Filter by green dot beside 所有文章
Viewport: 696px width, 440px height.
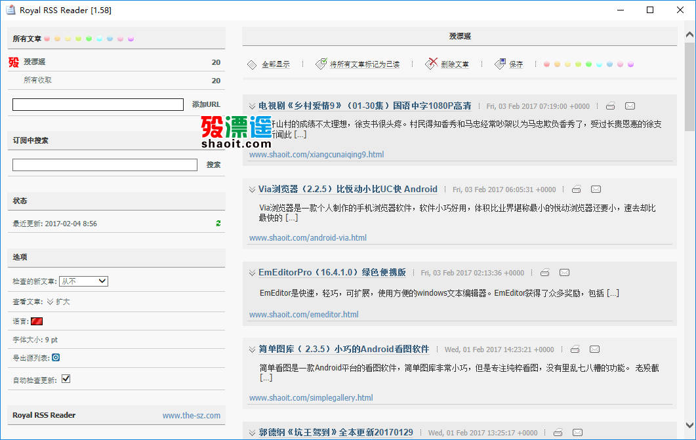[x=89, y=39]
